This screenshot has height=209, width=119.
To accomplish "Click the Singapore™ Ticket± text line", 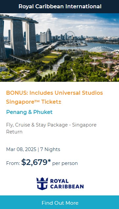I will point(34,102).
